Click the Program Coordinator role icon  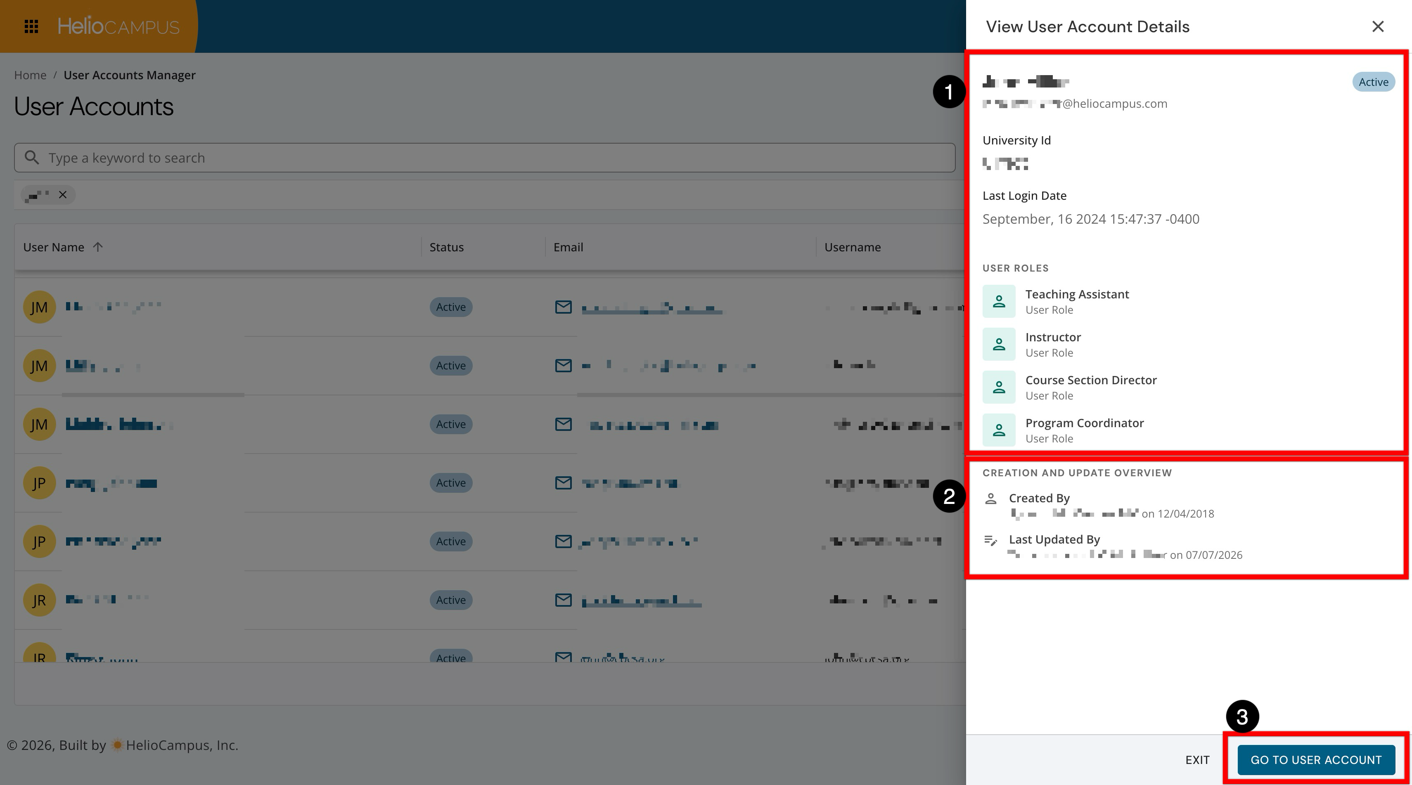pos(999,430)
